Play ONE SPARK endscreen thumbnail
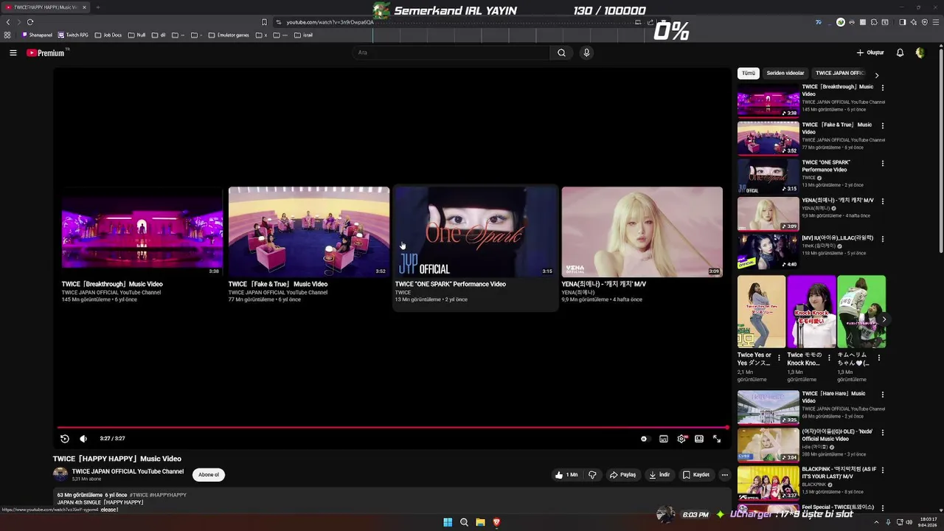The height and width of the screenshot is (531, 944). point(476,232)
